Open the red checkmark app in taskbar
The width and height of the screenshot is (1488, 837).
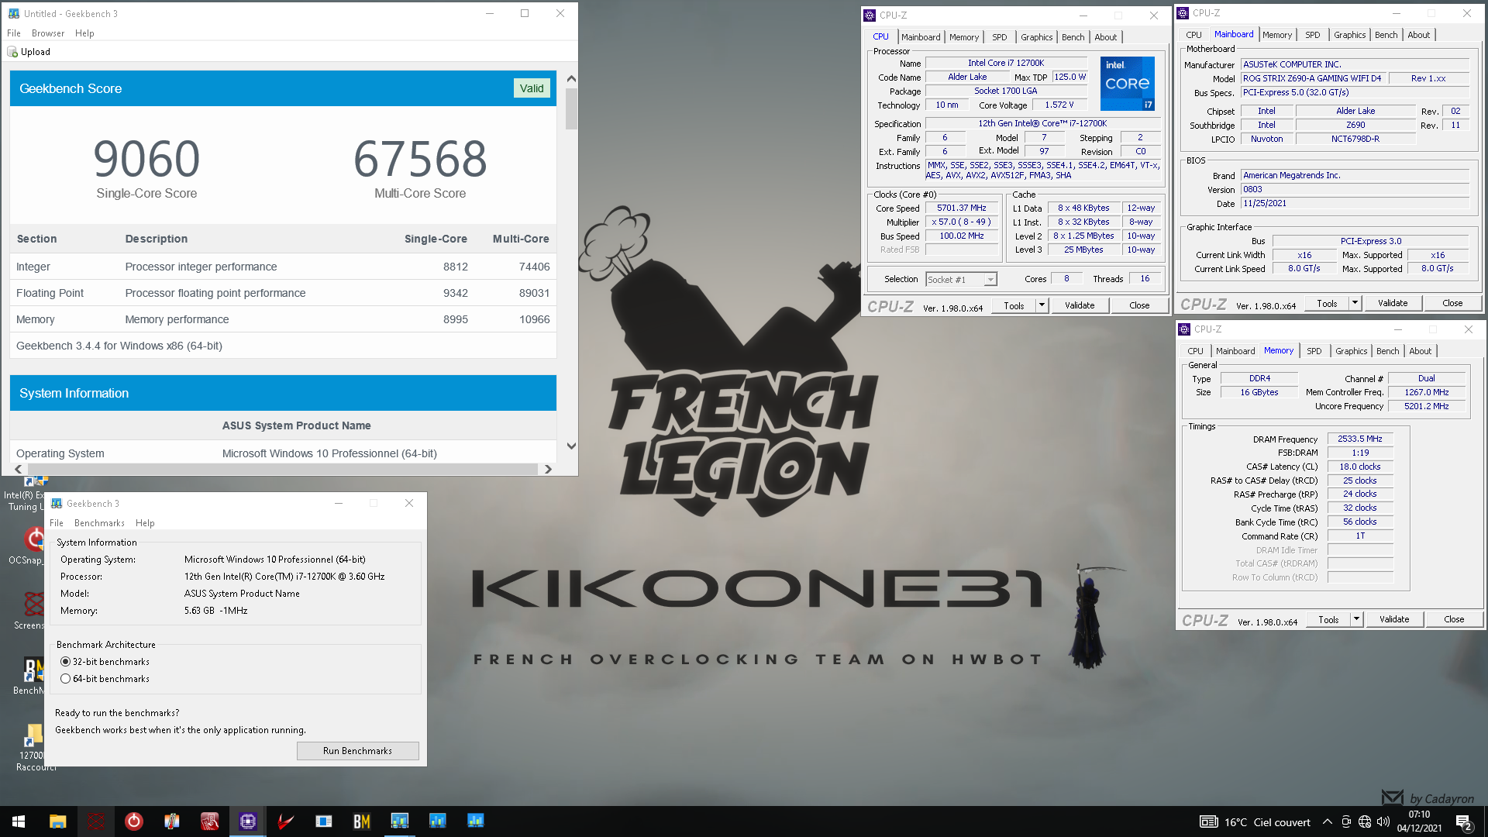pos(285,821)
